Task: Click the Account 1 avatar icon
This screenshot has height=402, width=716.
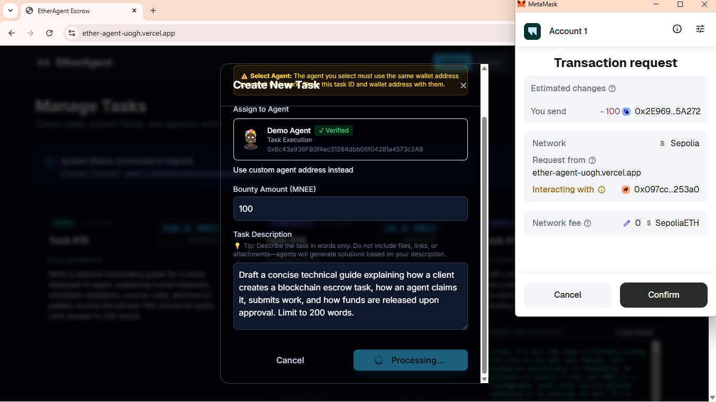Action: pyautogui.click(x=532, y=31)
